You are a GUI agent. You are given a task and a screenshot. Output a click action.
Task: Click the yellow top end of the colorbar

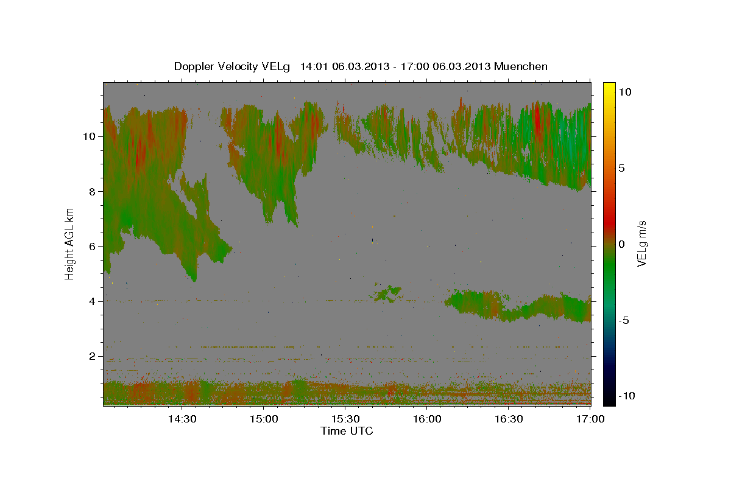(x=609, y=86)
